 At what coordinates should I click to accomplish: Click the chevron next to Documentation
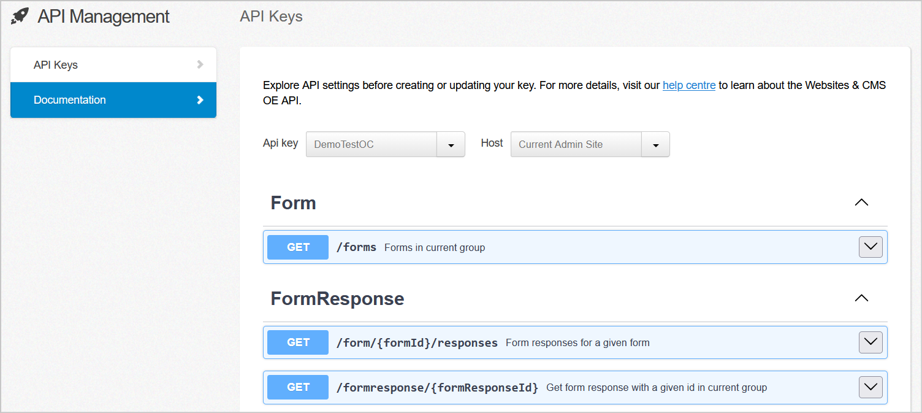[200, 100]
